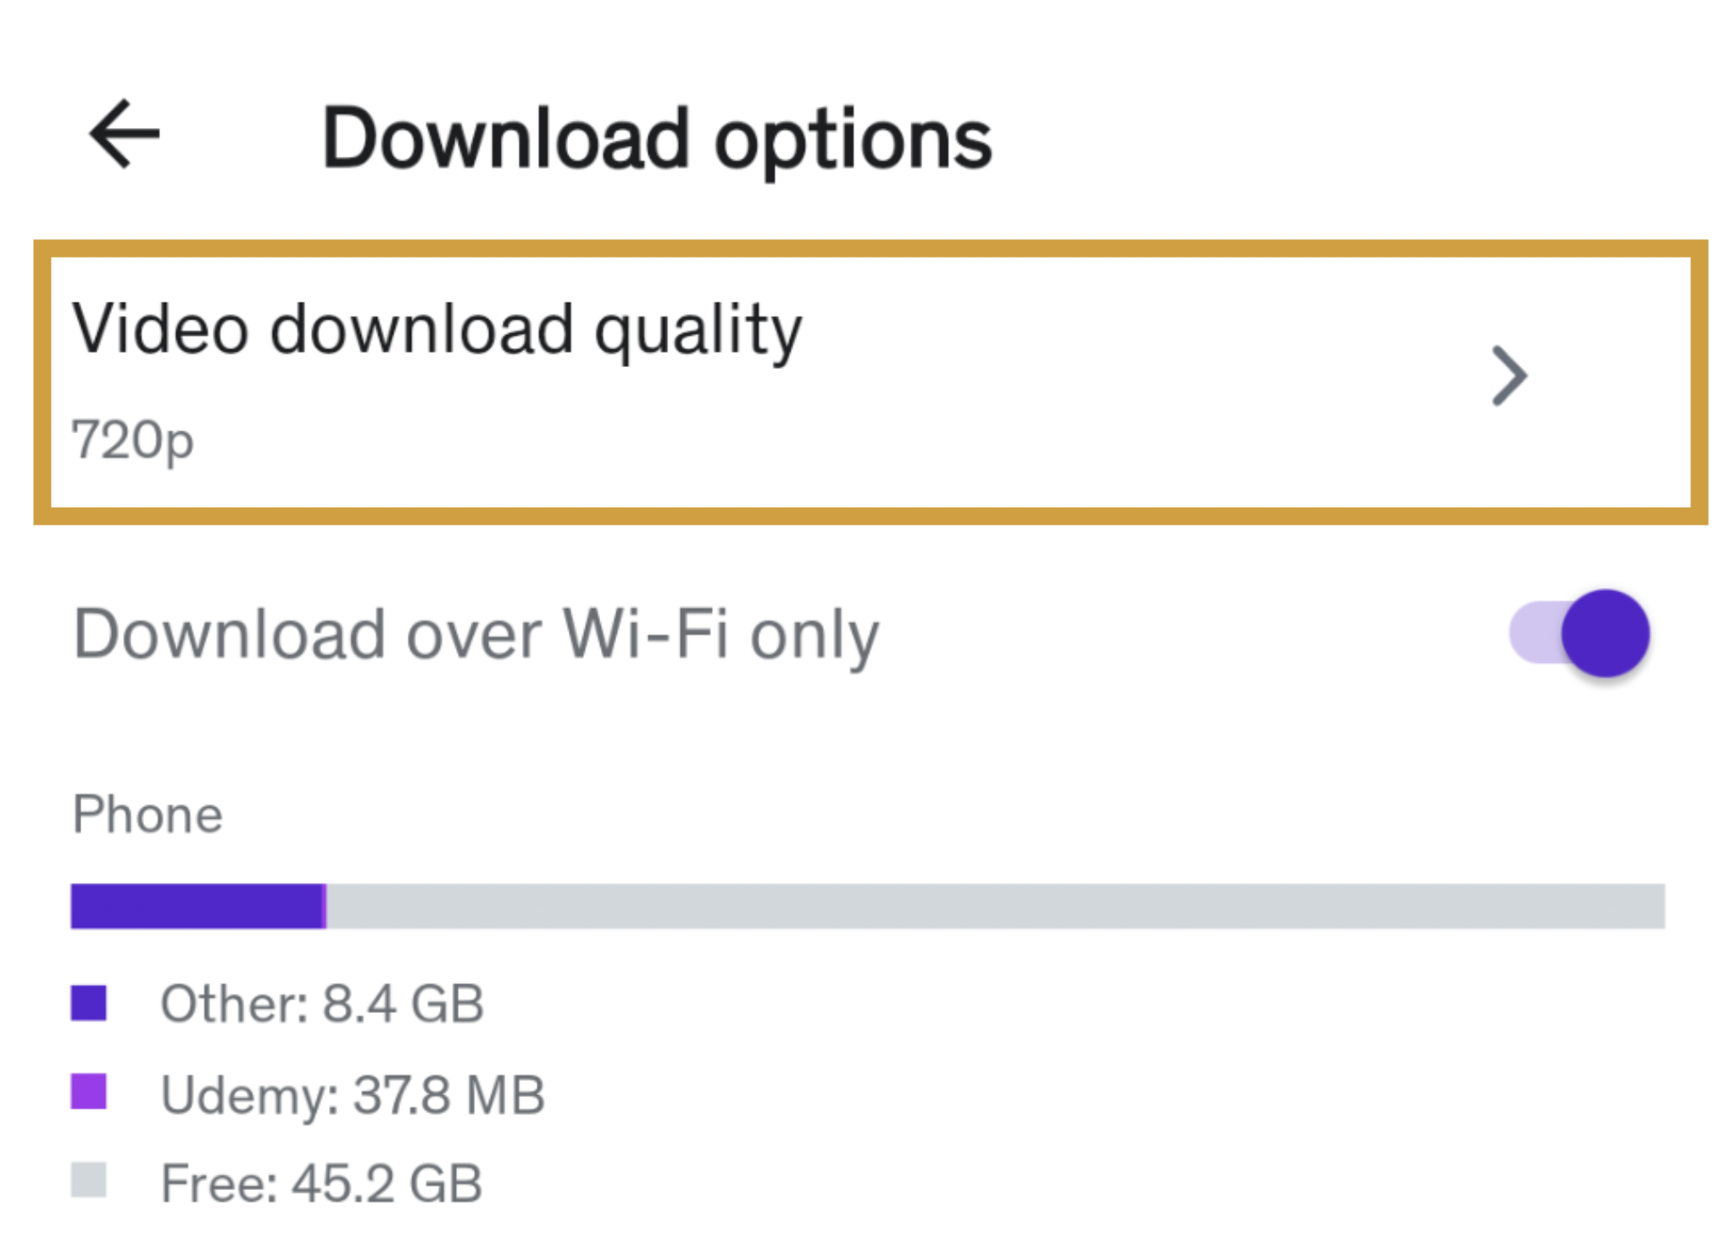Tap the back arrow icon

coord(125,134)
